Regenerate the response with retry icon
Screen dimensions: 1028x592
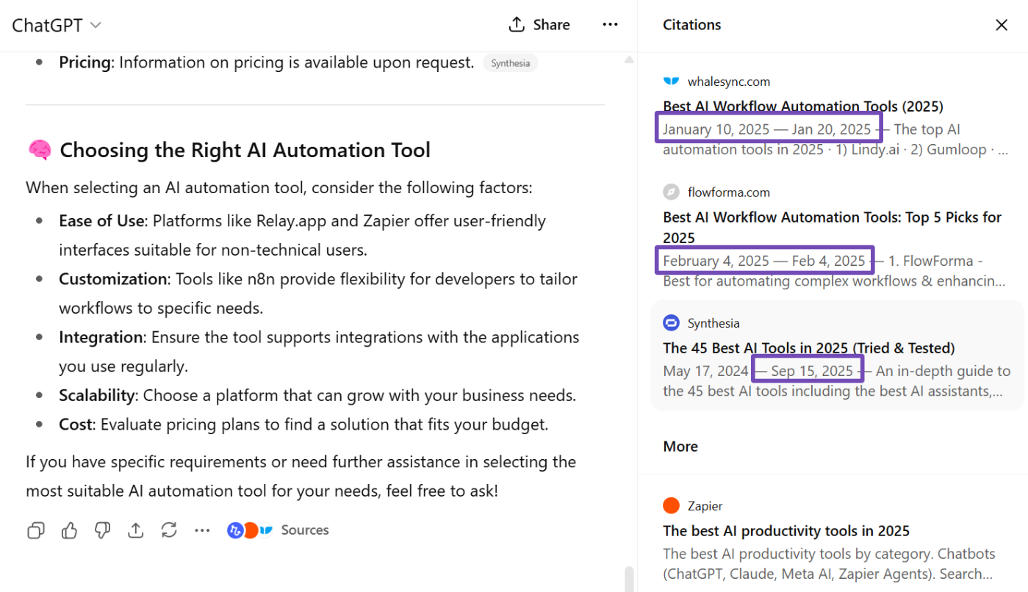(169, 530)
